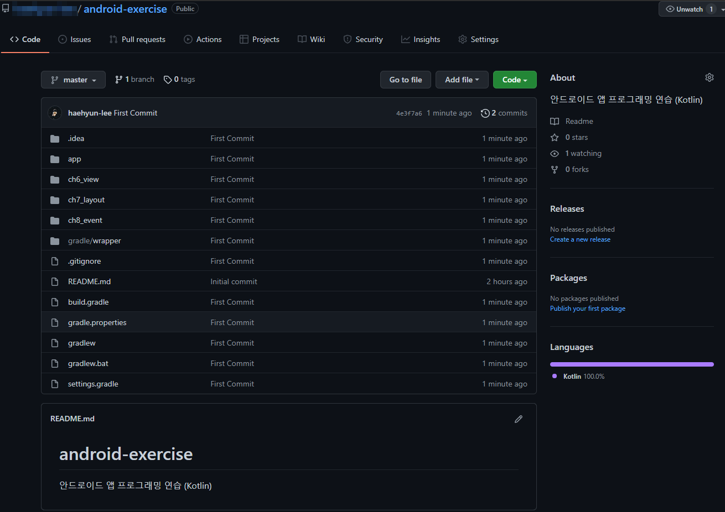Open the ch6_view folder name
This screenshot has width=725, height=512.
[x=84, y=179]
